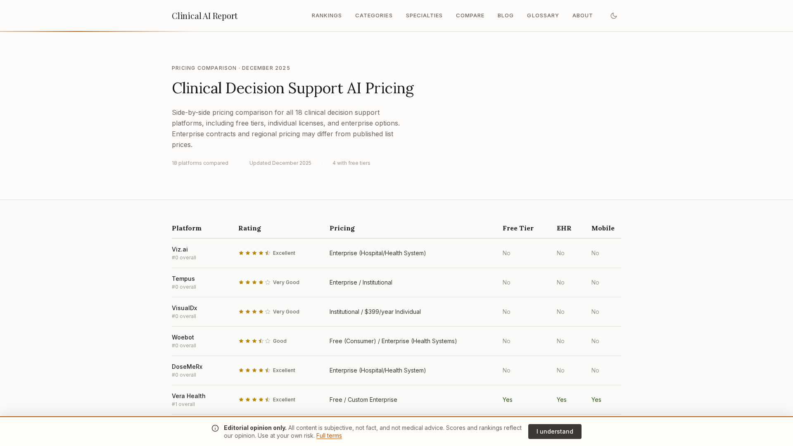The height and width of the screenshot is (446, 793).
Task: Open the Full terms link
Action: 329,436
